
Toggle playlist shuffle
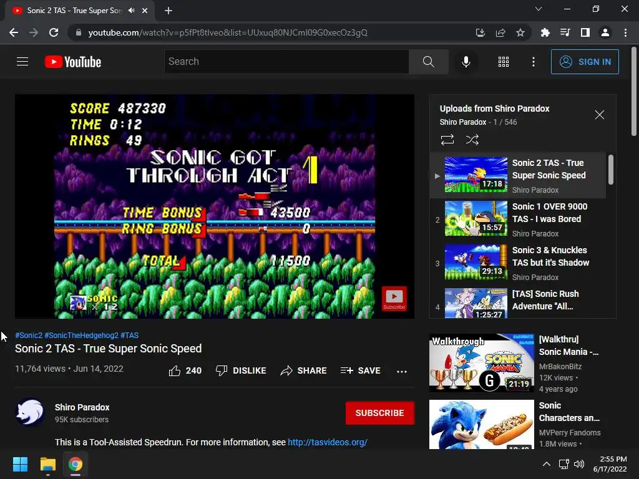[x=472, y=140]
